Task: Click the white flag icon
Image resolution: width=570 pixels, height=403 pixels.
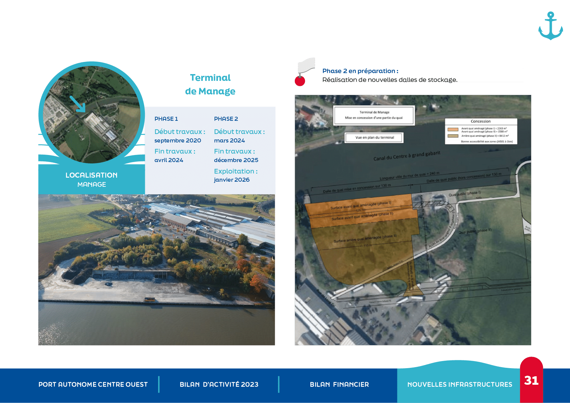Action: point(306,65)
